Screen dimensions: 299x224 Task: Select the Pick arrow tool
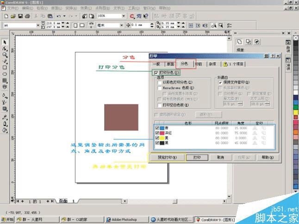[x=5, y=42]
